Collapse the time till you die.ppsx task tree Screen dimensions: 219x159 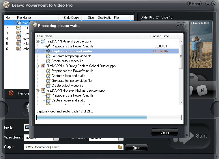(38, 41)
